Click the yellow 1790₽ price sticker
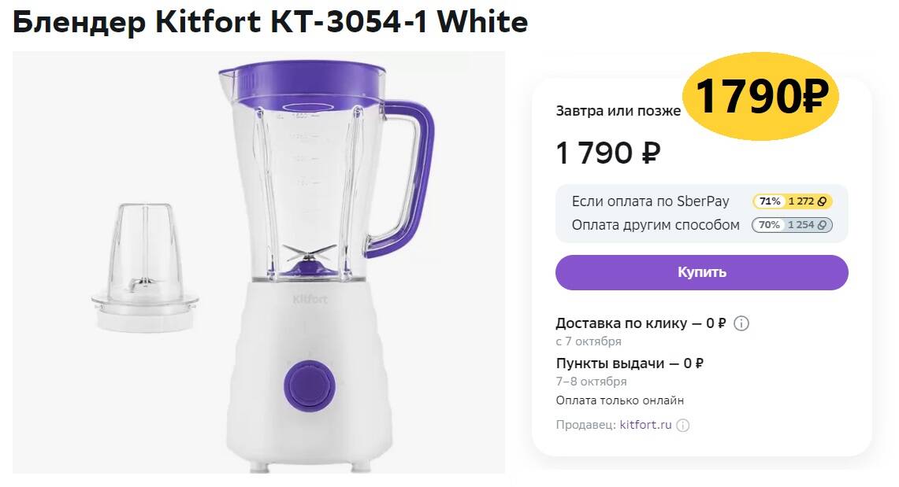 [x=761, y=96]
